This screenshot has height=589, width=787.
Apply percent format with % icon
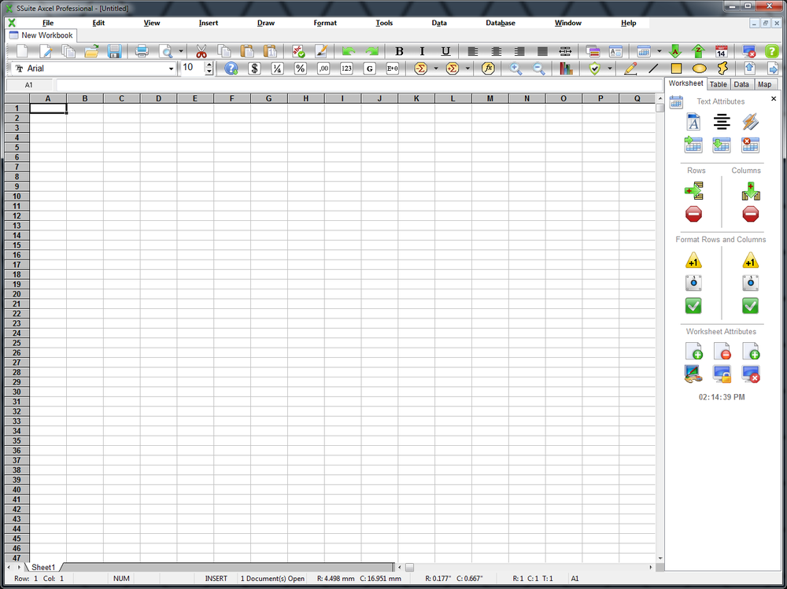coord(300,68)
